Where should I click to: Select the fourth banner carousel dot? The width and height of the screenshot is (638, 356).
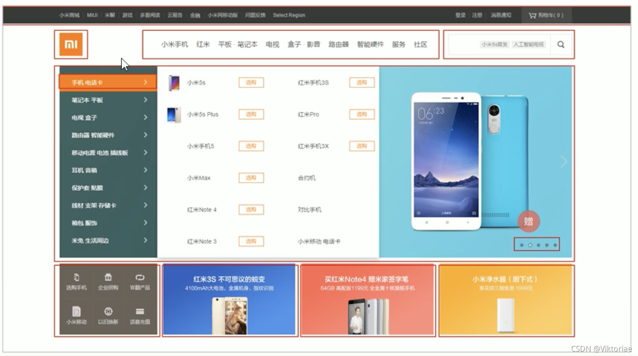tap(547, 245)
